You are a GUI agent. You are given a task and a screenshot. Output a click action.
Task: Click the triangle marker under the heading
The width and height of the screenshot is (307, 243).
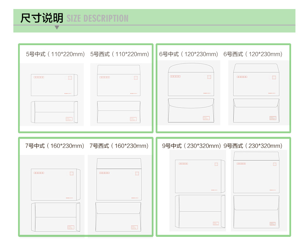[x=57, y=27]
